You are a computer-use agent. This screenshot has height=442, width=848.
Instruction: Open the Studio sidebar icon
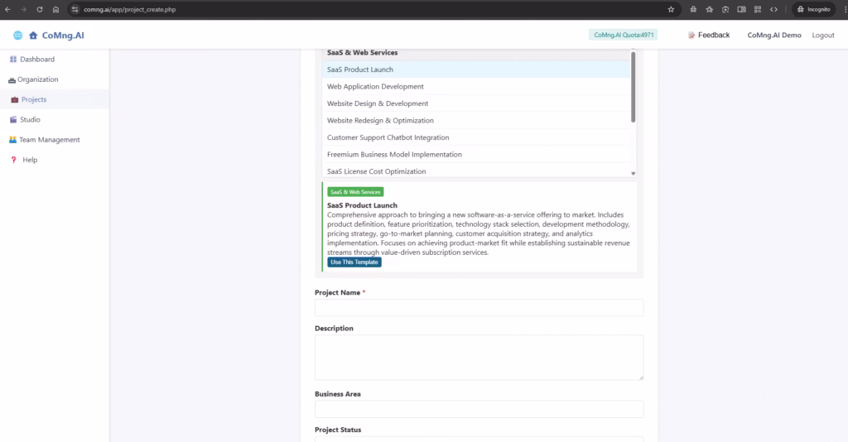click(x=13, y=119)
